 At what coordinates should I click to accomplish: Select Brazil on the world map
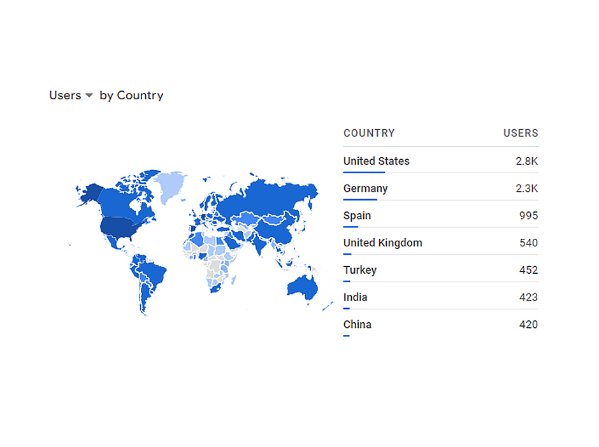coord(153,272)
